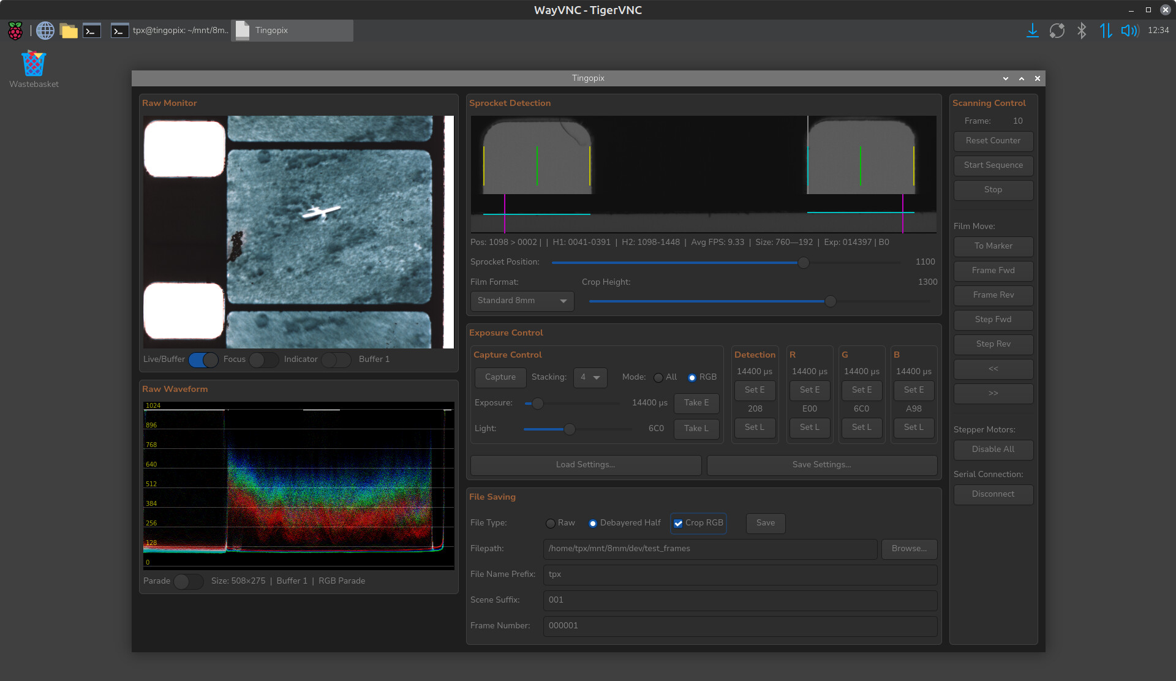
Task: Enable the Focus toggle
Action: tap(263, 360)
